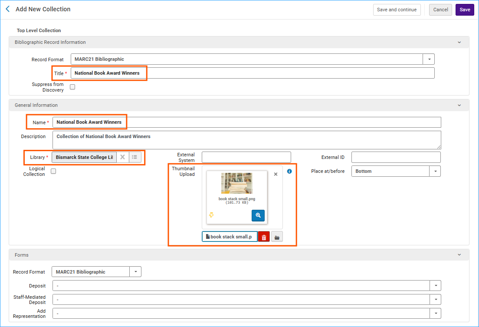
Task: Click the yellow pin icon on the thumbnail card
Action: (x=211, y=215)
